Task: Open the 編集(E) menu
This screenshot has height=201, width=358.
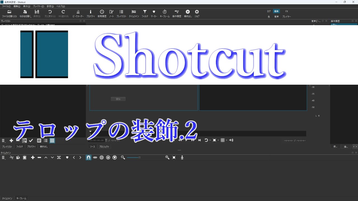Action: coord(17,6)
